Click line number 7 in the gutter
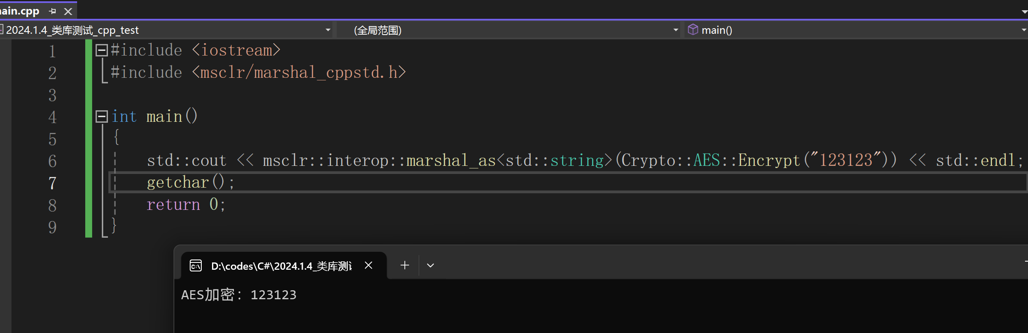Image resolution: width=1028 pixels, height=333 pixels. [x=52, y=183]
